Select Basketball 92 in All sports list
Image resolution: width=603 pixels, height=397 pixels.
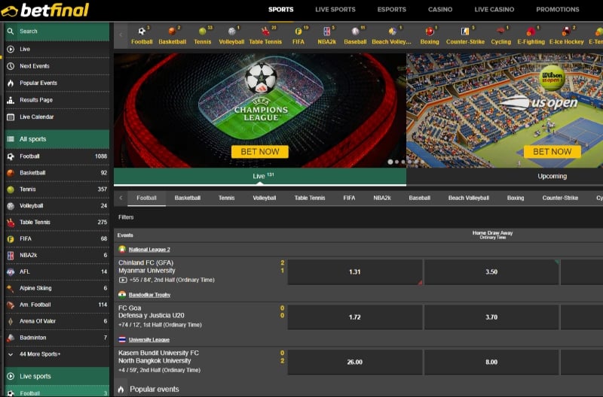tap(57, 173)
